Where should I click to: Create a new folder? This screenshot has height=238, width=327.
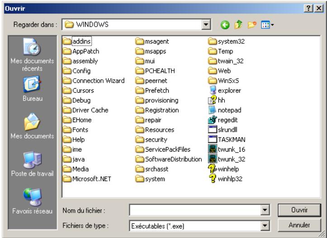[x=252, y=25]
